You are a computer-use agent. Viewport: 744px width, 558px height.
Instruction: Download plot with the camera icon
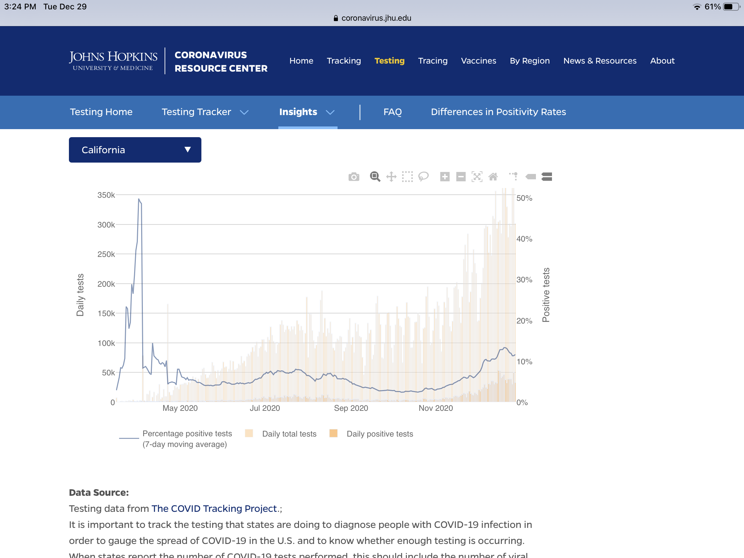click(x=354, y=177)
